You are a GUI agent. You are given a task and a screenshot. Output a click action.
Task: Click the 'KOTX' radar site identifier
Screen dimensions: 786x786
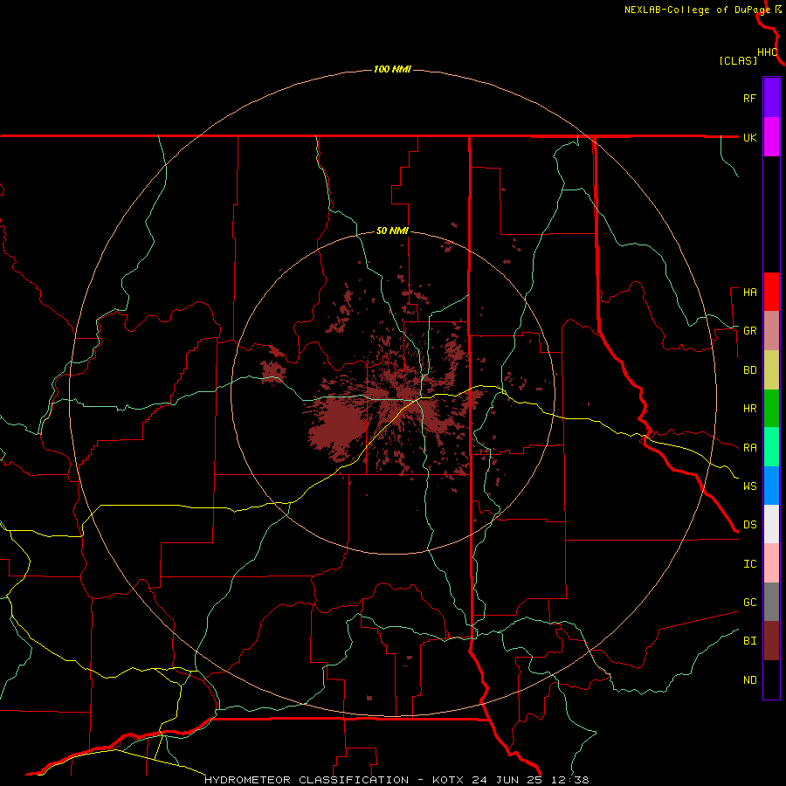pyautogui.click(x=448, y=780)
